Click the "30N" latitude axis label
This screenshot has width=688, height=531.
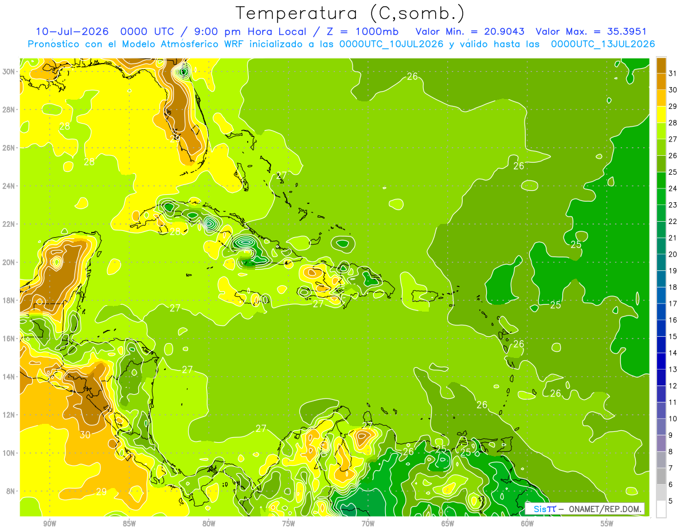click(9, 72)
